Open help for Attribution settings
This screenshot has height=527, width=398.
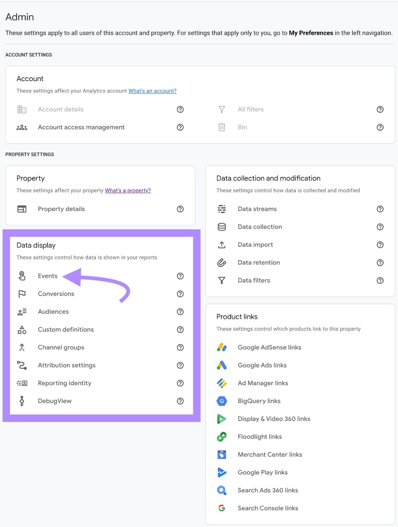[180, 365]
